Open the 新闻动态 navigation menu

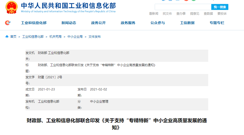69,23
